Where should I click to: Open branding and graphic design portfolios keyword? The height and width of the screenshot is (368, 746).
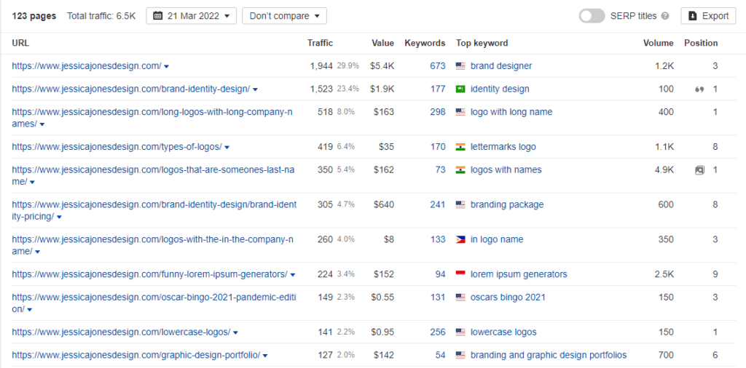pyautogui.click(x=549, y=355)
